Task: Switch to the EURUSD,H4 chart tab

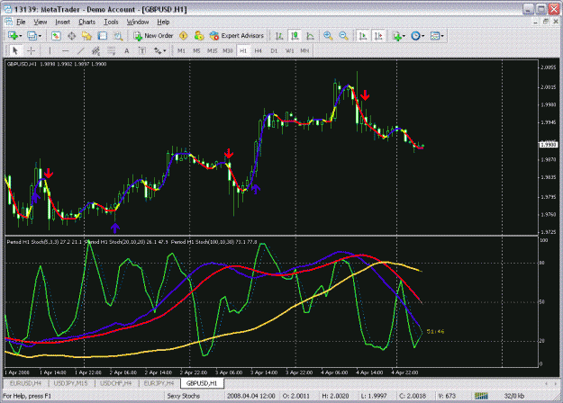Action: tap(25, 383)
